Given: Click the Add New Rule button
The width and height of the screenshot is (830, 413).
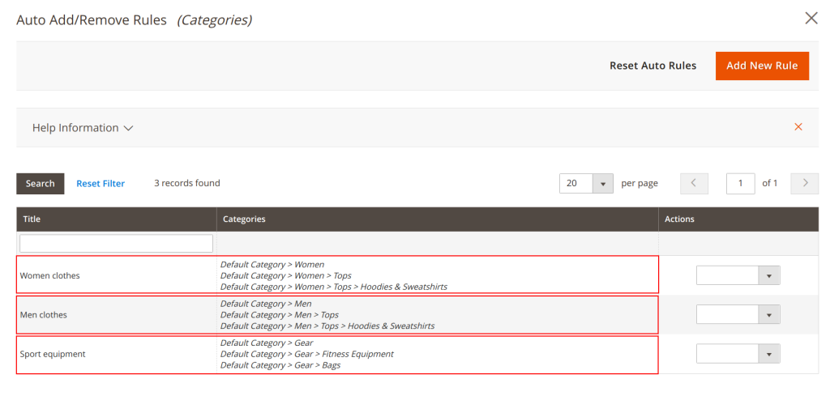Looking at the screenshot, I should click(761, 66).
